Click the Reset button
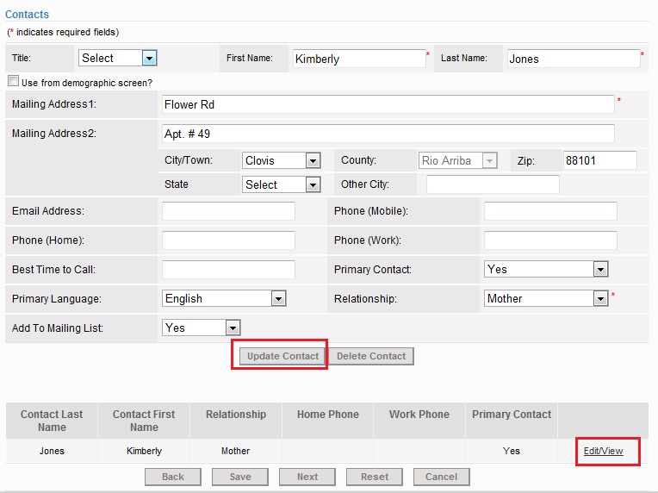Image resolution: width=658 pixels, height=493 pixels. (374, 477)
